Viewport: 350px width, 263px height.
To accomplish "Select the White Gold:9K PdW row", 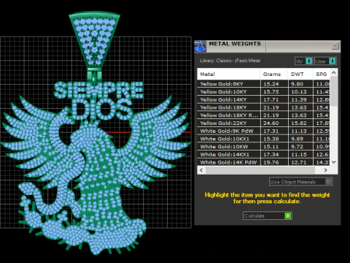I will (263, 131).
